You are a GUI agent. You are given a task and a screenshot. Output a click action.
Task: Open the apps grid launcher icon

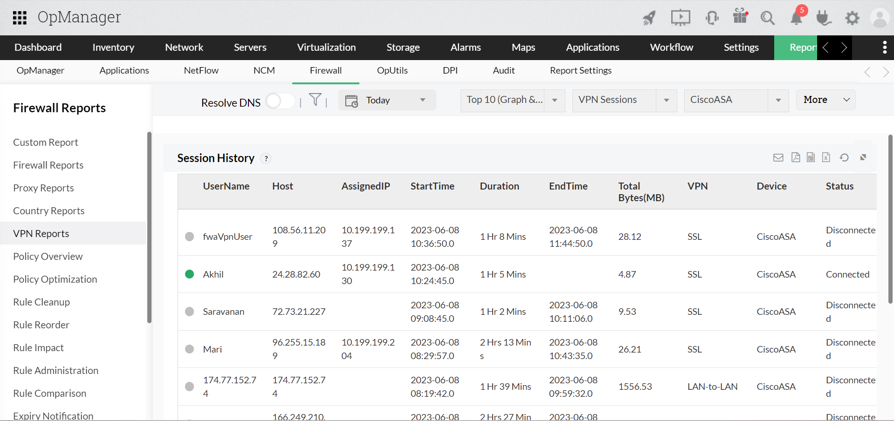coord(20,18)
